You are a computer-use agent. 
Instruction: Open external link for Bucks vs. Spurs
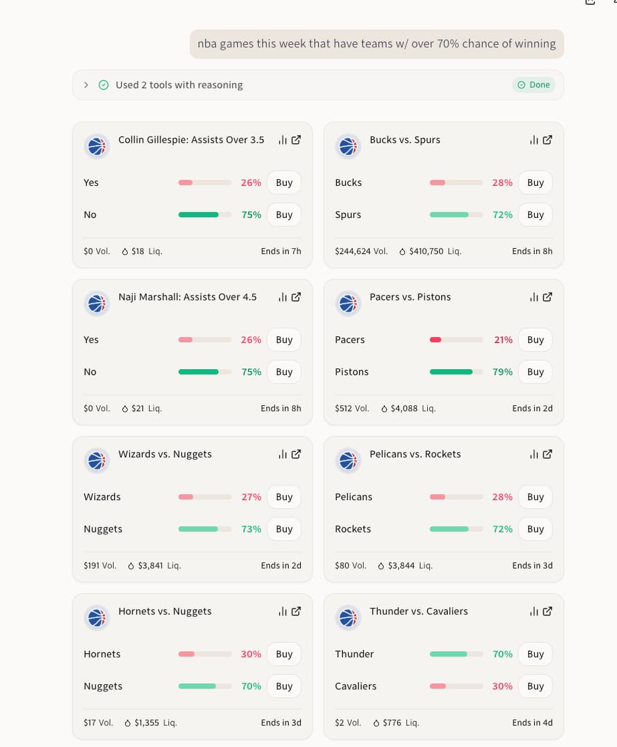(x=547, y=140)
